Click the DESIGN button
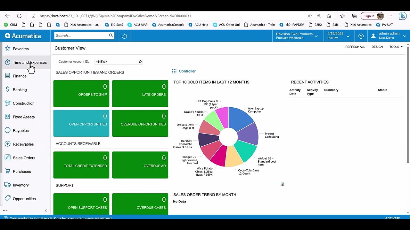 (377, 47)
